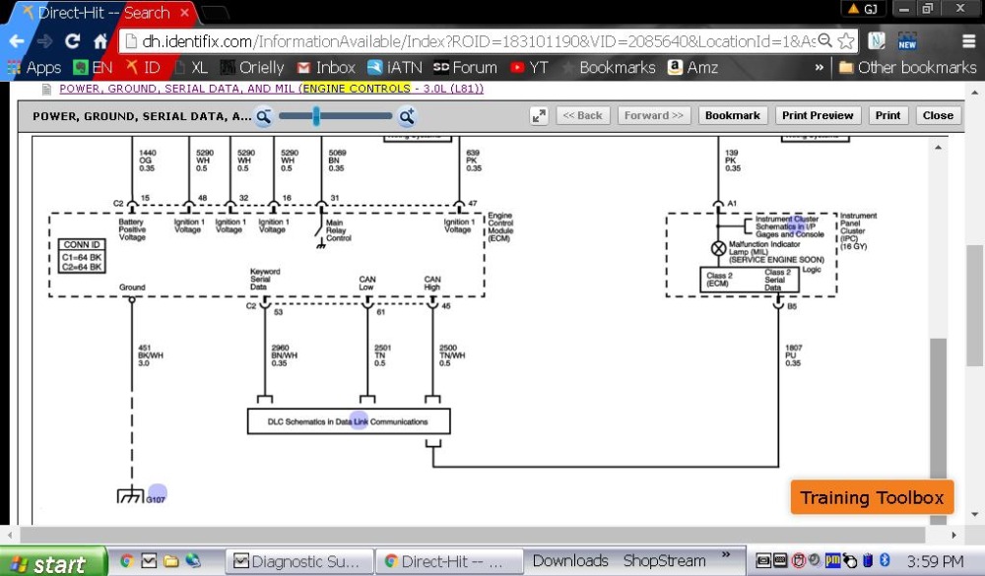Screen dimensions: 985x576
Task: Open the Chrome hamburger menu
Action: pos(967,41)
